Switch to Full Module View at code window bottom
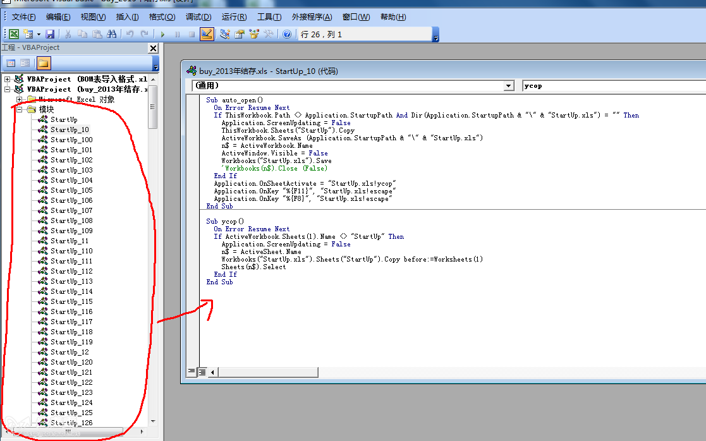 tap(202, 372)
